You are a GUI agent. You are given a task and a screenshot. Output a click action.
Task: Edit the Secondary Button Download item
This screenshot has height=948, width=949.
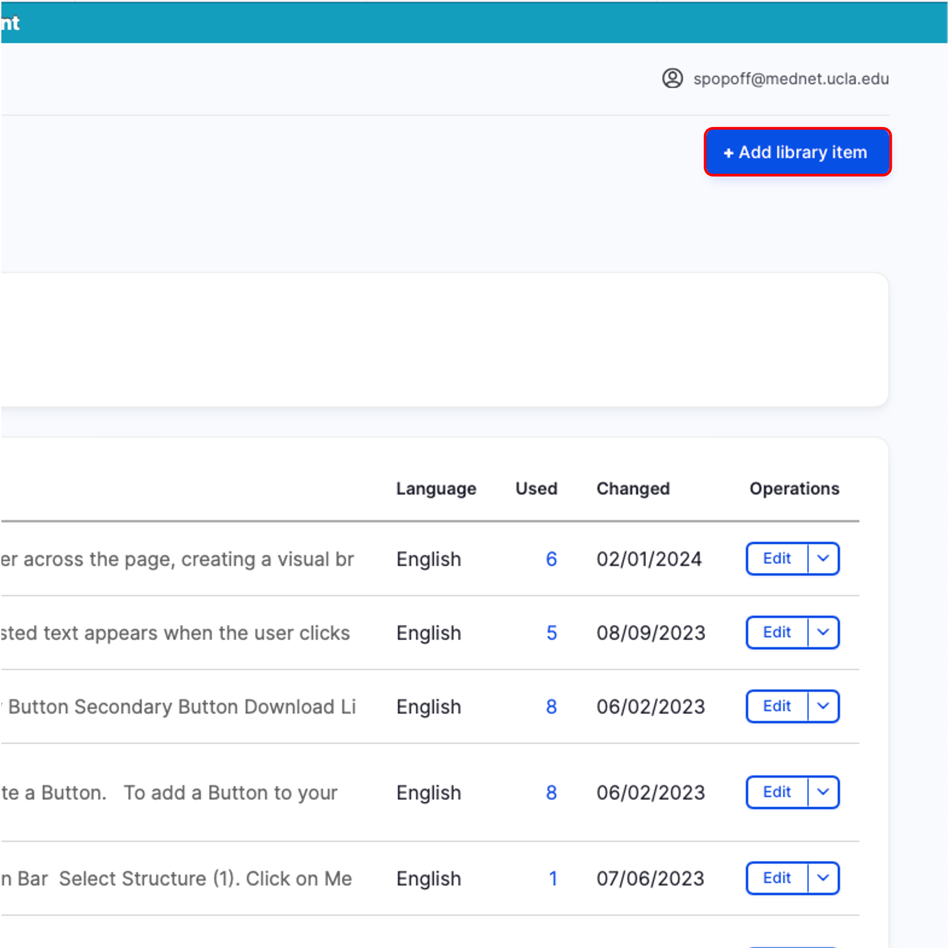[x=776, y=706]
